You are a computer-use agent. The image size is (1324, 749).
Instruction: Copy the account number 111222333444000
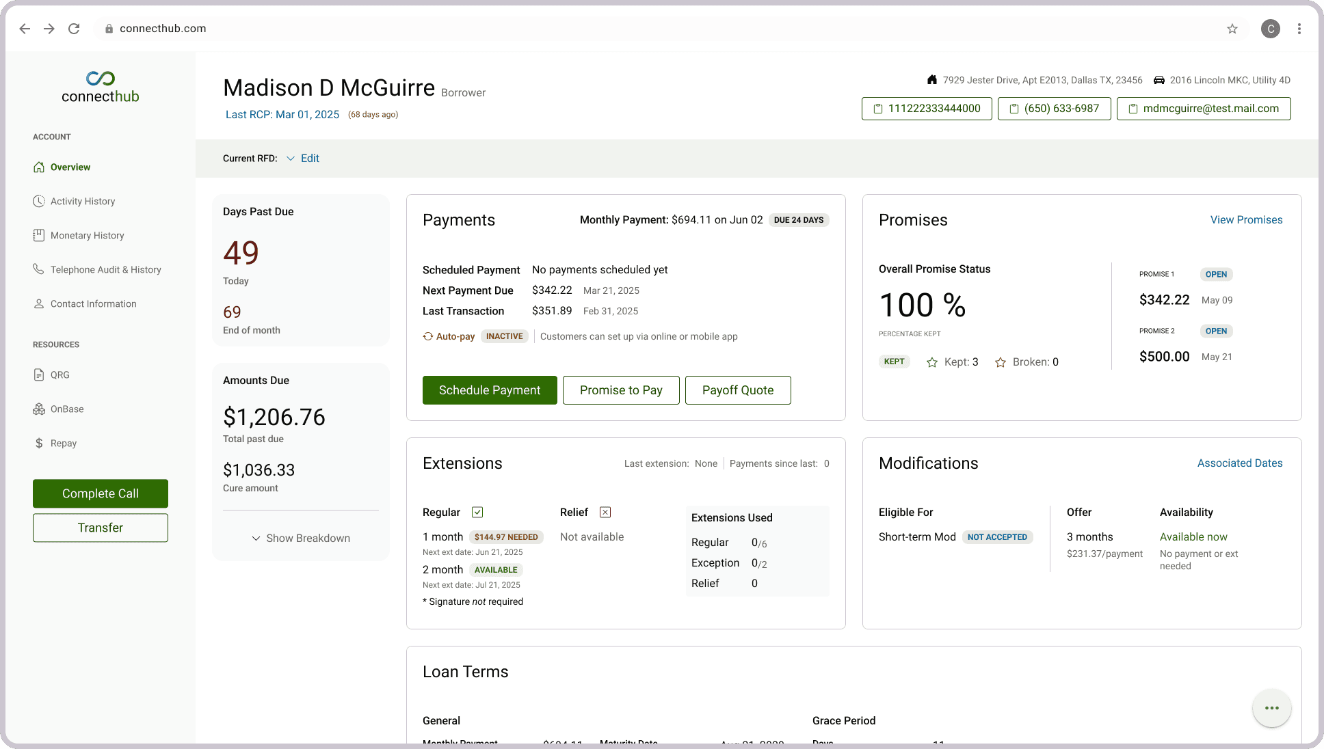click(x=927, y=109)
